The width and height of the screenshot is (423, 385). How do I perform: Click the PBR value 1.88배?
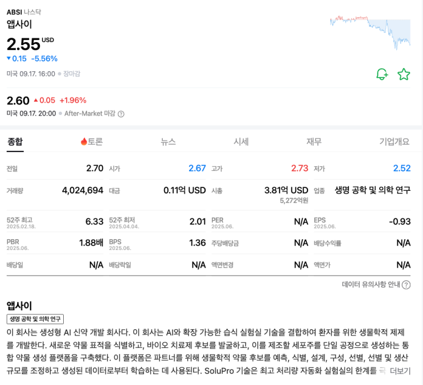[x=91, y=243]
